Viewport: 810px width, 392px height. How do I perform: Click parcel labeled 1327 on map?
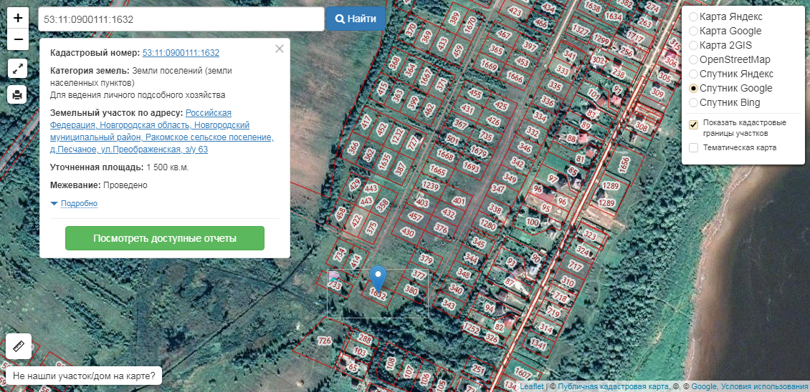click(581, 29)
